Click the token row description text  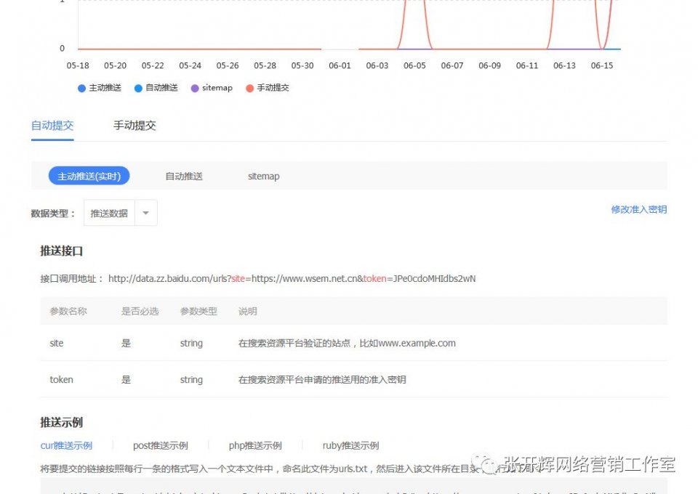tap(322, 380)
